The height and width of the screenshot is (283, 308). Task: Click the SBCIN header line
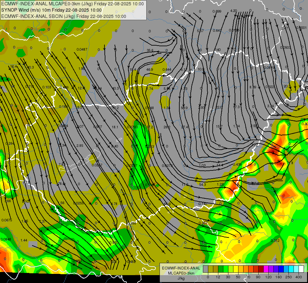tap(64, 16)
